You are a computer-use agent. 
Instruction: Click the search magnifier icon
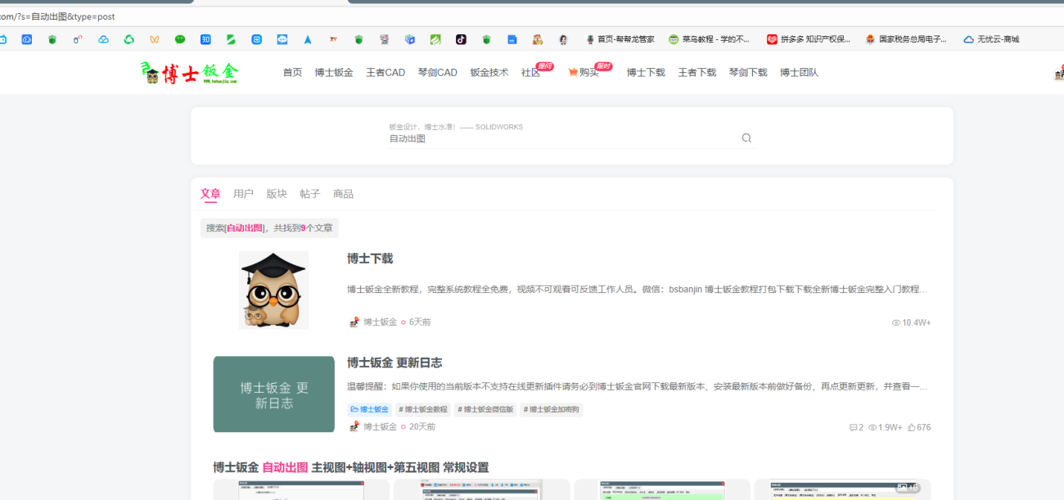tap(746, 137)
